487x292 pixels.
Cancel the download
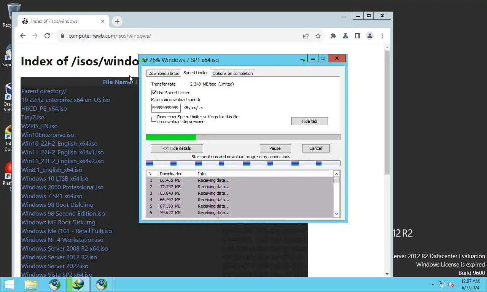315,148
